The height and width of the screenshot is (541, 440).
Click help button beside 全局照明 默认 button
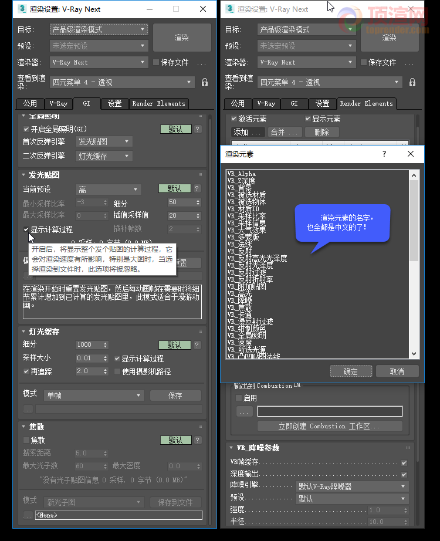[197, 129]
